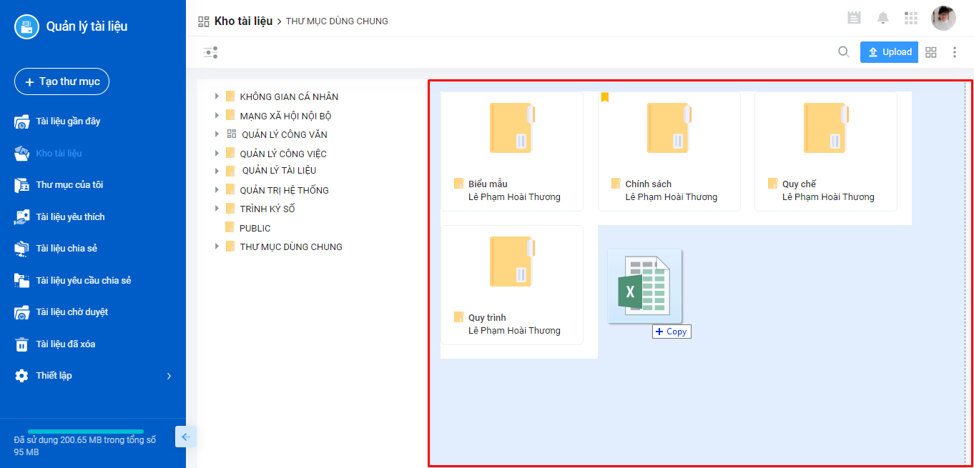Expand TRÌNH KÝ SỐ tree node

(217, 209)
